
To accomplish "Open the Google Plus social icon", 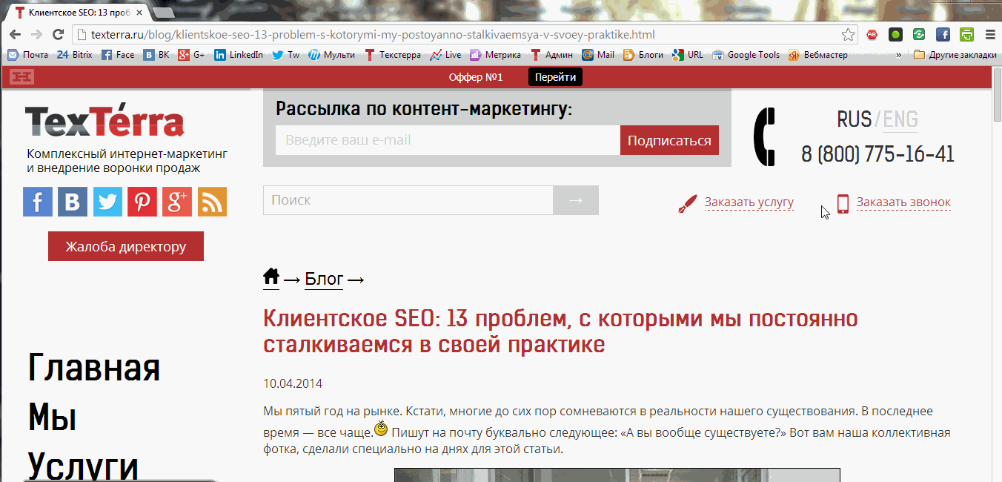I will [177, 202].
